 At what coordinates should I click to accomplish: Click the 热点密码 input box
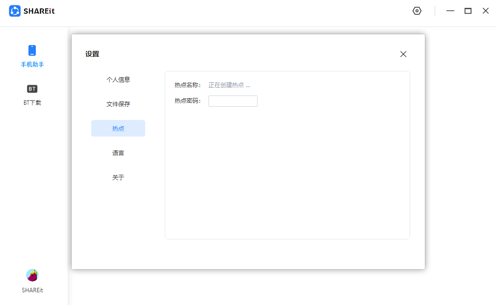233,101
